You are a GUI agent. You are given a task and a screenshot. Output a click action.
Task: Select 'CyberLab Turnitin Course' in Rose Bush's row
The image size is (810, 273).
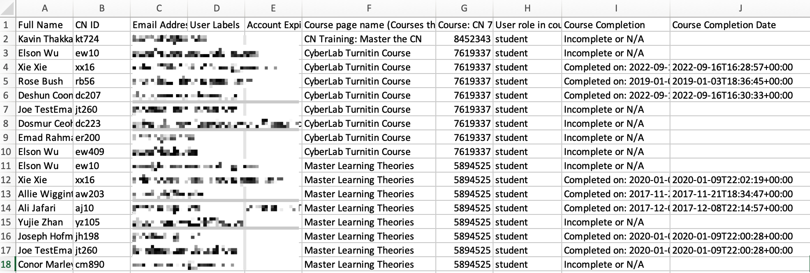point(369,81)
